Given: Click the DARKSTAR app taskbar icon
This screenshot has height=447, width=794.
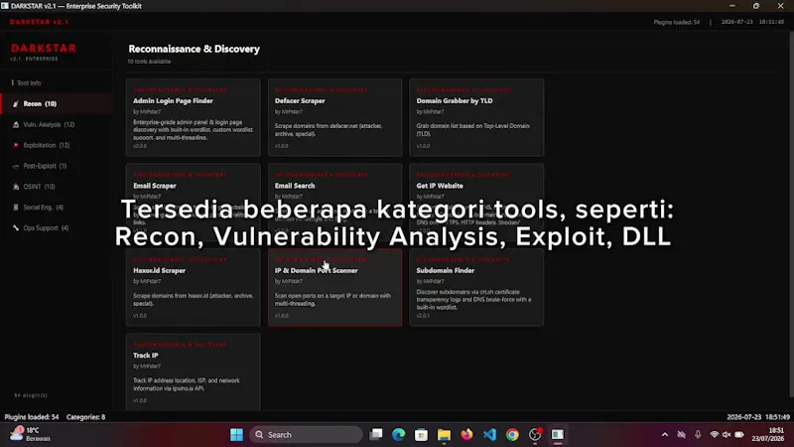Looking at the screenshot, I should (558, 435).
